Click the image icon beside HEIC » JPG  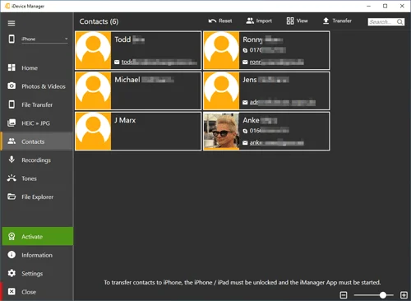(x=12, y=123)
